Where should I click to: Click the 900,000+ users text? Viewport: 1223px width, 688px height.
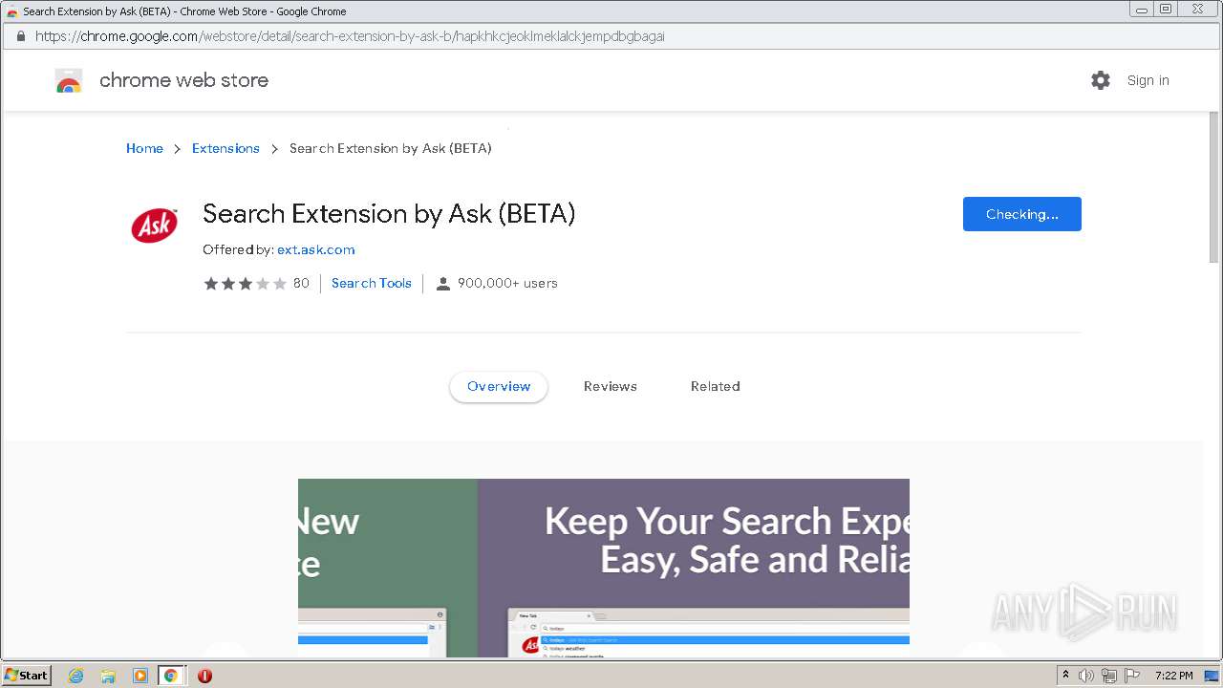click(x=507, y=283)
